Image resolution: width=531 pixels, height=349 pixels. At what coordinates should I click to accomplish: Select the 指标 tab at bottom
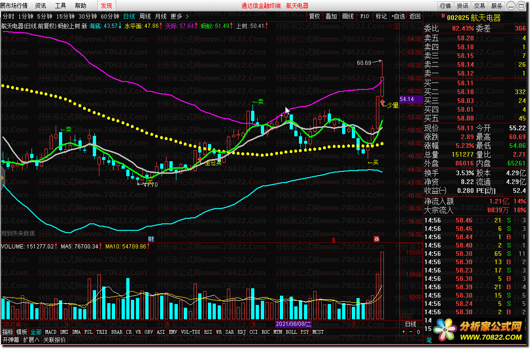(x=8, y=332)
